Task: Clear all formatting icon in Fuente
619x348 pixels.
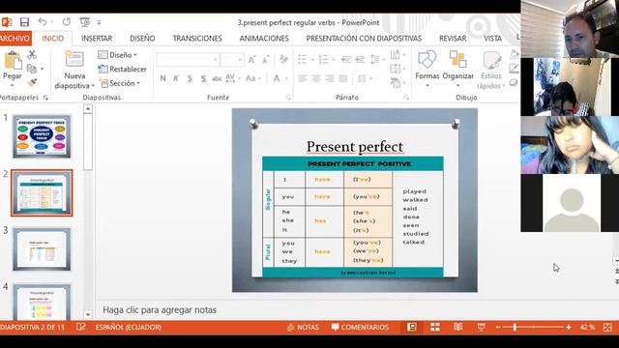Action: pos(283,60)
